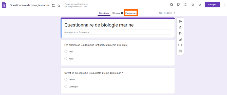Open the Paramètres tab

[131, 13]
